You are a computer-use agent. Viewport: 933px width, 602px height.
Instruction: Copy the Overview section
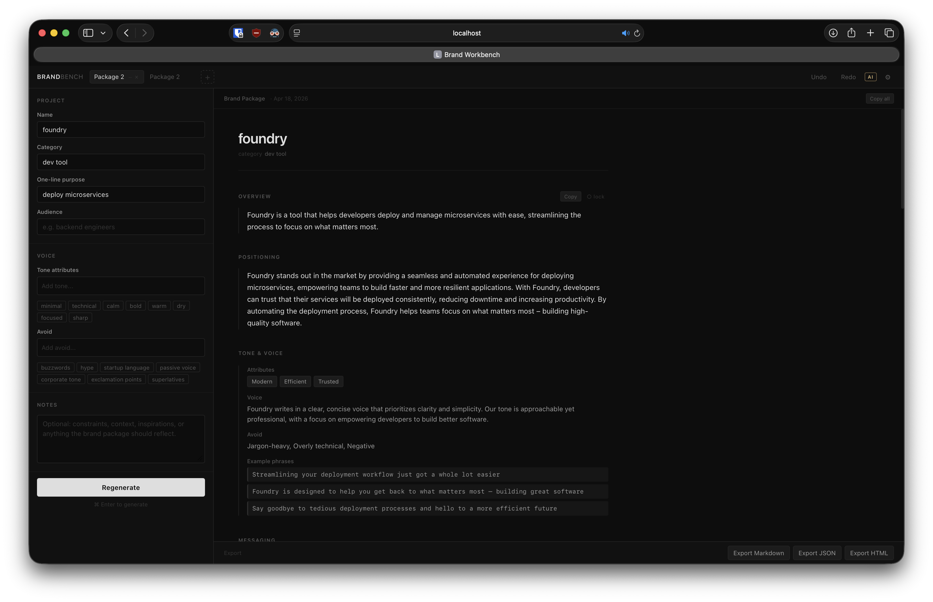tap(570, 197)
